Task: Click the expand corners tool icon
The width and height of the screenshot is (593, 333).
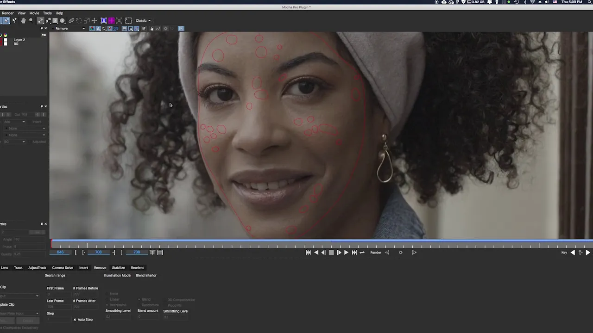Action: [x=119, y=20]
